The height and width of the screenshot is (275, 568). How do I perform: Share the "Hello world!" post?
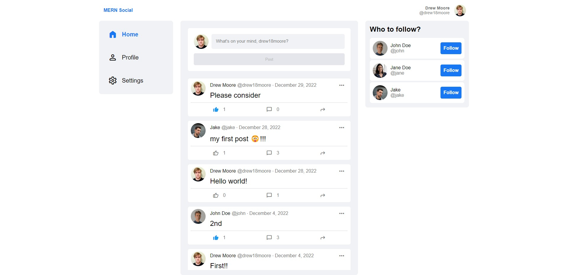[x=323, y=195]
